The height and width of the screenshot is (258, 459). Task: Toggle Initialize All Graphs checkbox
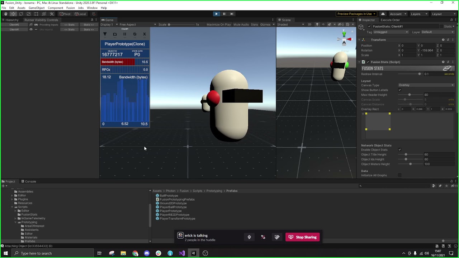click(x=400, y=175)
